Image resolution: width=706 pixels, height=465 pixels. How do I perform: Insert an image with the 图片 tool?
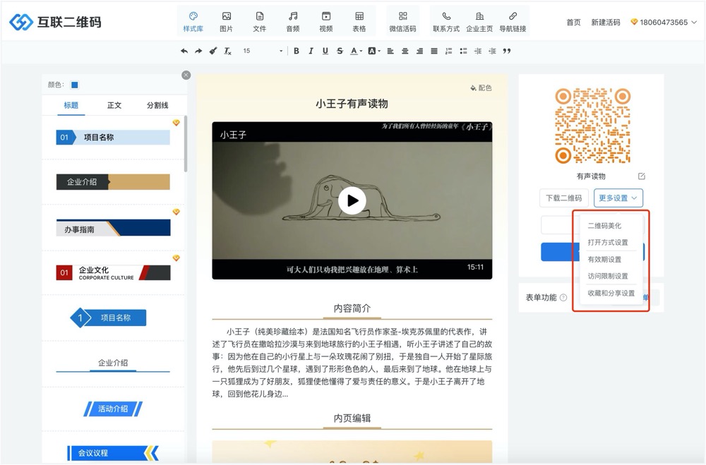click(226, 22)
